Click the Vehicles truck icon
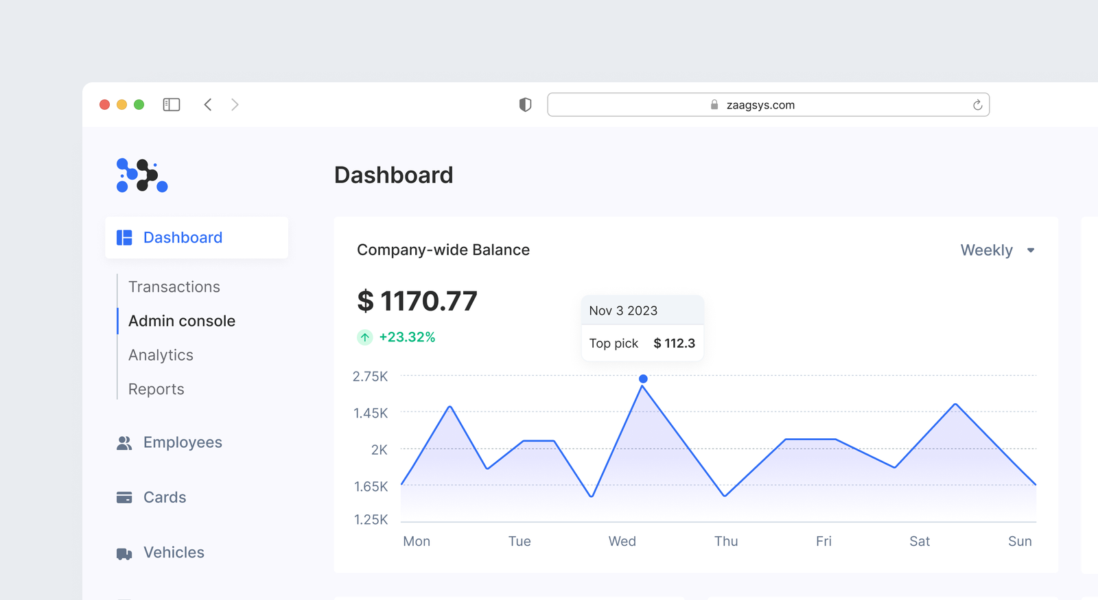Viewport: 1098px width, 600px height. 124,553
